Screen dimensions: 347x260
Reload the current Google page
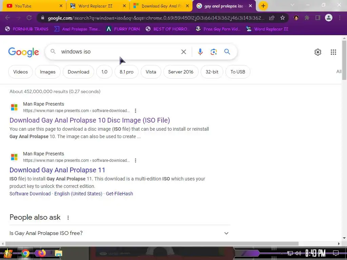[29, 18]
